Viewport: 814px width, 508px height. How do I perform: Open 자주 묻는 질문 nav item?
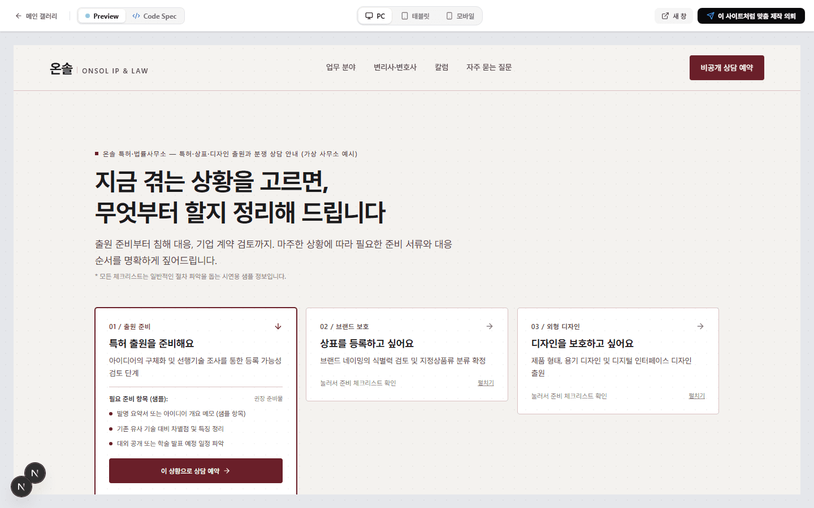[489, 67]
